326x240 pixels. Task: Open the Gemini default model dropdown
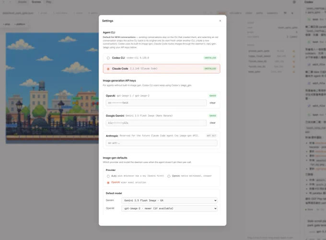[169, 201]
